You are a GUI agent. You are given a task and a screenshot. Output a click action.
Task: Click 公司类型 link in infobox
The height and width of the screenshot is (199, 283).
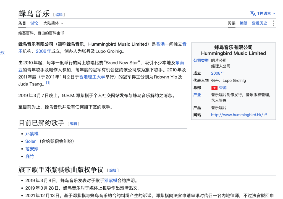point(201,61)
